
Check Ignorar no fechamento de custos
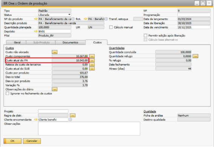click(x=8, y=93)
